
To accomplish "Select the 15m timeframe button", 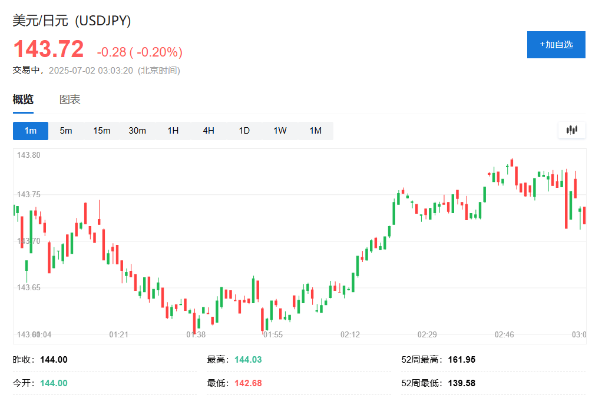I will (x=101, y=131).
